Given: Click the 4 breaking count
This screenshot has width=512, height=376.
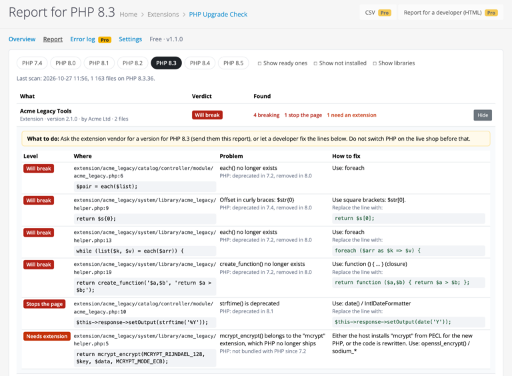Looking at the screenshot, I should coord(267,115).
